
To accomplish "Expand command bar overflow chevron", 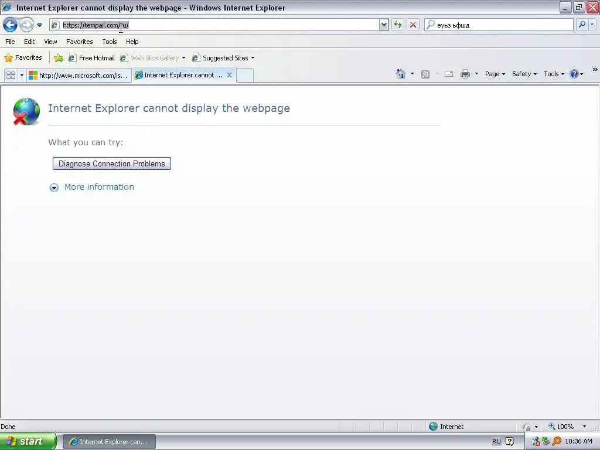I will click(x=595, y=70).
